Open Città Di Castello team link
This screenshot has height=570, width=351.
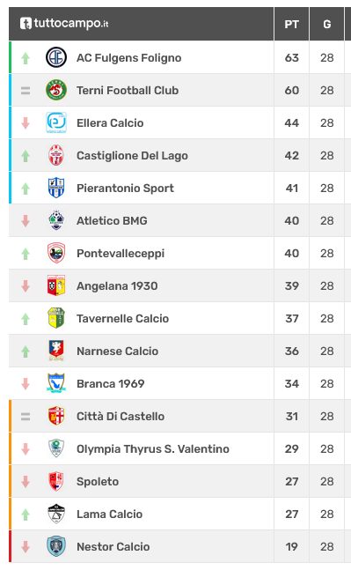[x=121, y=416]
